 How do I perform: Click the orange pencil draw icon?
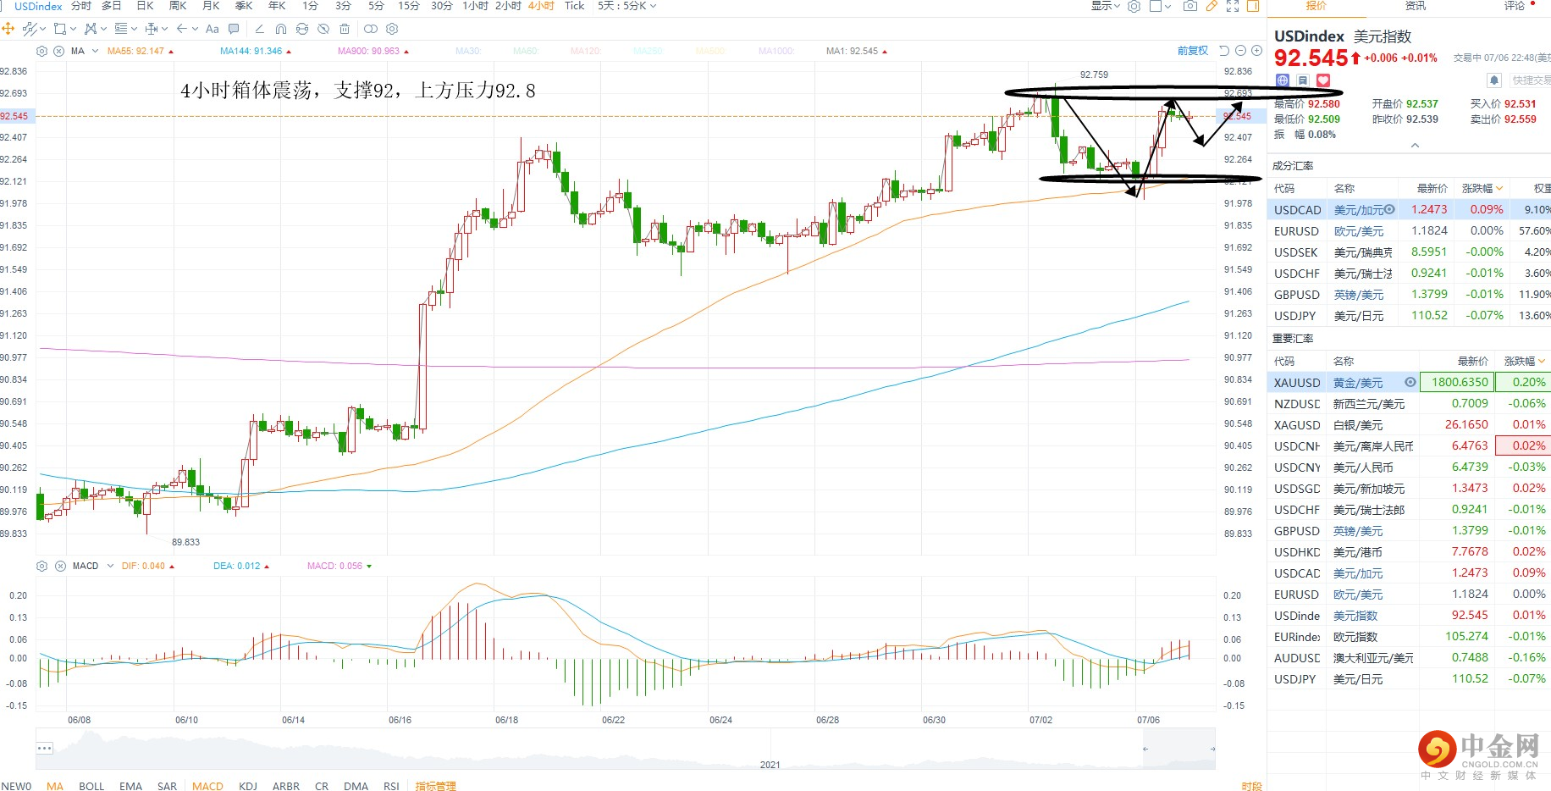[x=1212, y=6]
